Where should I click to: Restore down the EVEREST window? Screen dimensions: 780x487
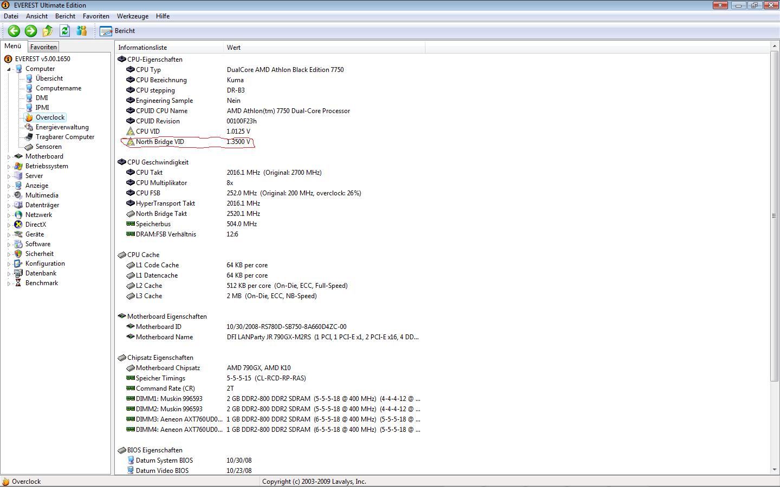pos(755,5)
